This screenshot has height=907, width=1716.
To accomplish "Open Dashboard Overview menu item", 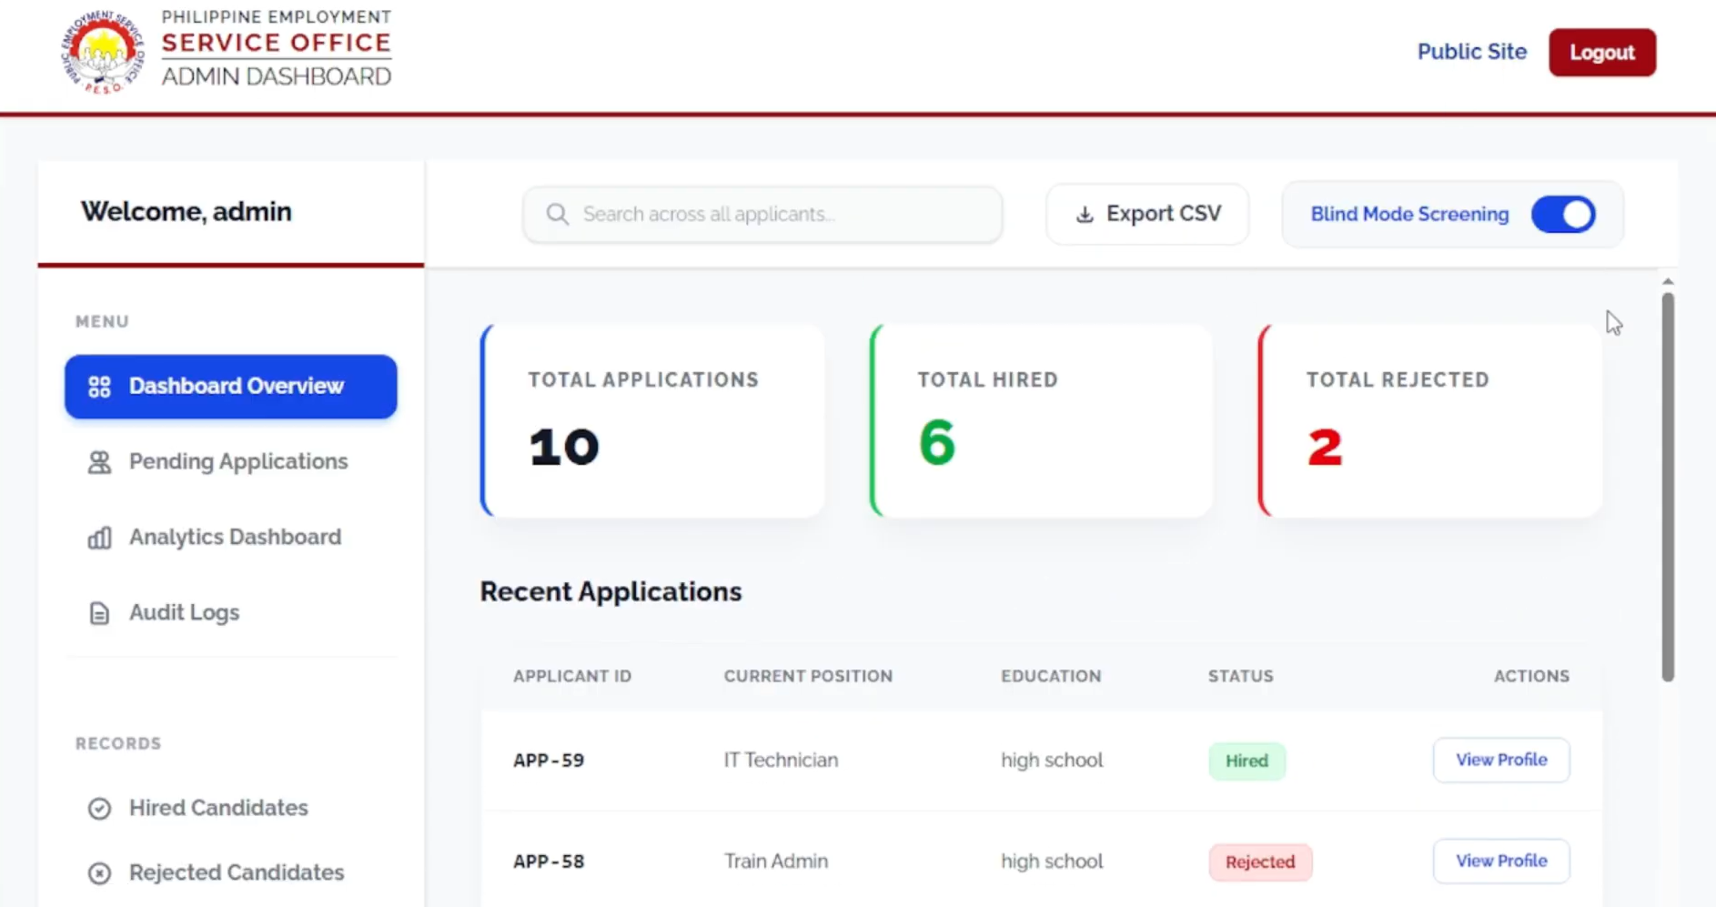I will coord(231,387).
